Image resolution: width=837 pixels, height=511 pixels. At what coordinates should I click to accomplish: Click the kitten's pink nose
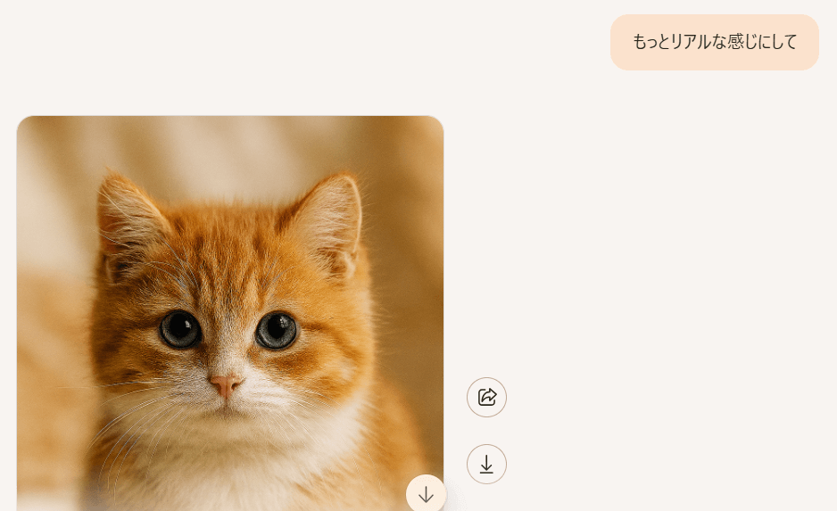point(226,384)
